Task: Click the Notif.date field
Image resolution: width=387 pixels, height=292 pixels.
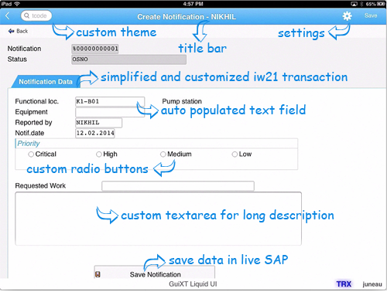Action: 94,133
